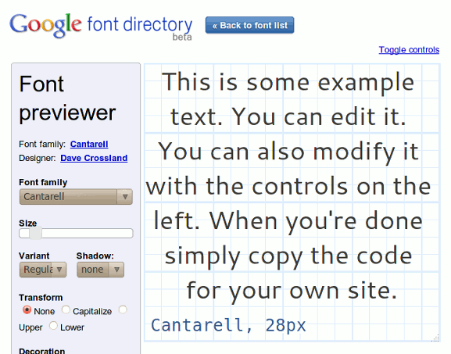The image size is (451, 354).
Task: Open the Dave Crossland designer link
Action: (94, 158)
